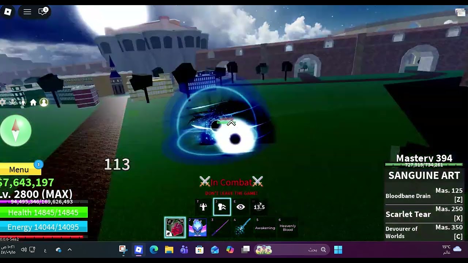Click the SANGUINE ART title
The width and height of the screenshot is (468, 263).
[424, 176]
